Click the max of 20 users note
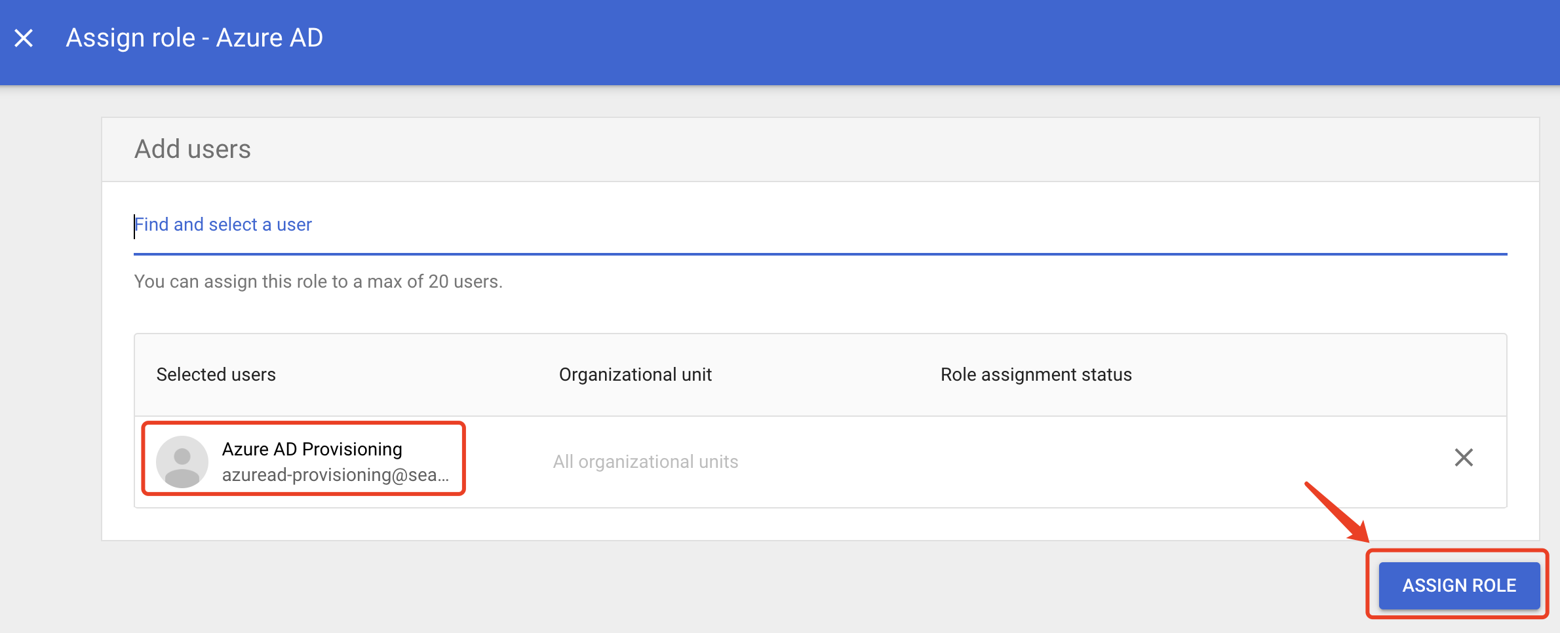Screen dimensions: 1560x633 [318, 281]
